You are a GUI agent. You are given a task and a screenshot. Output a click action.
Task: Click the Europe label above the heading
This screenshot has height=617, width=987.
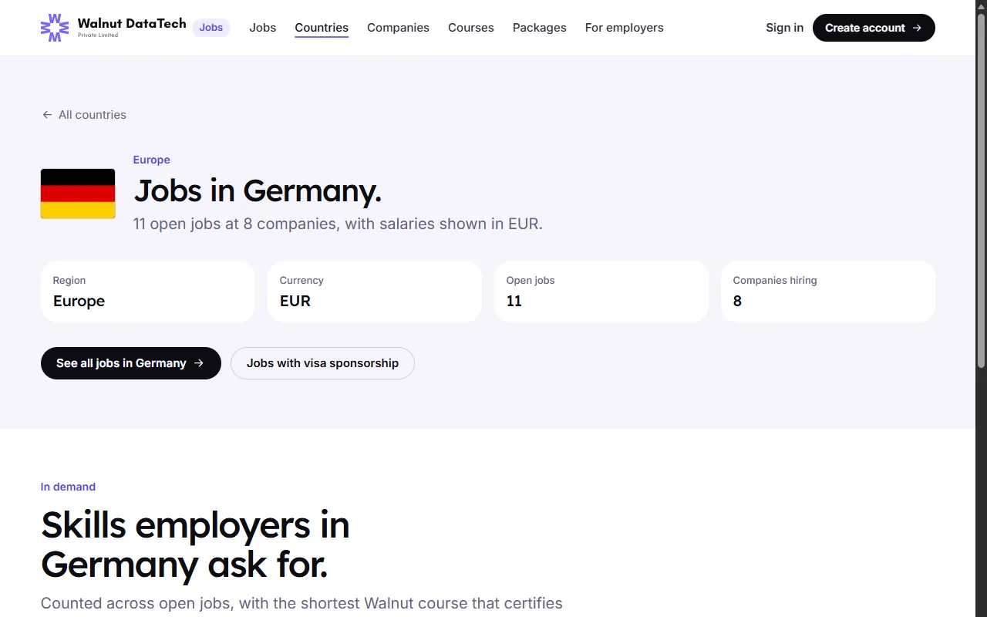(x=152, y=160)
